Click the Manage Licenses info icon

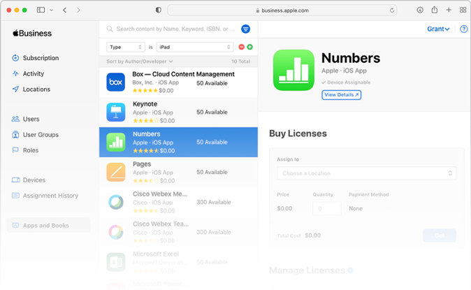(x=350, y=270)
